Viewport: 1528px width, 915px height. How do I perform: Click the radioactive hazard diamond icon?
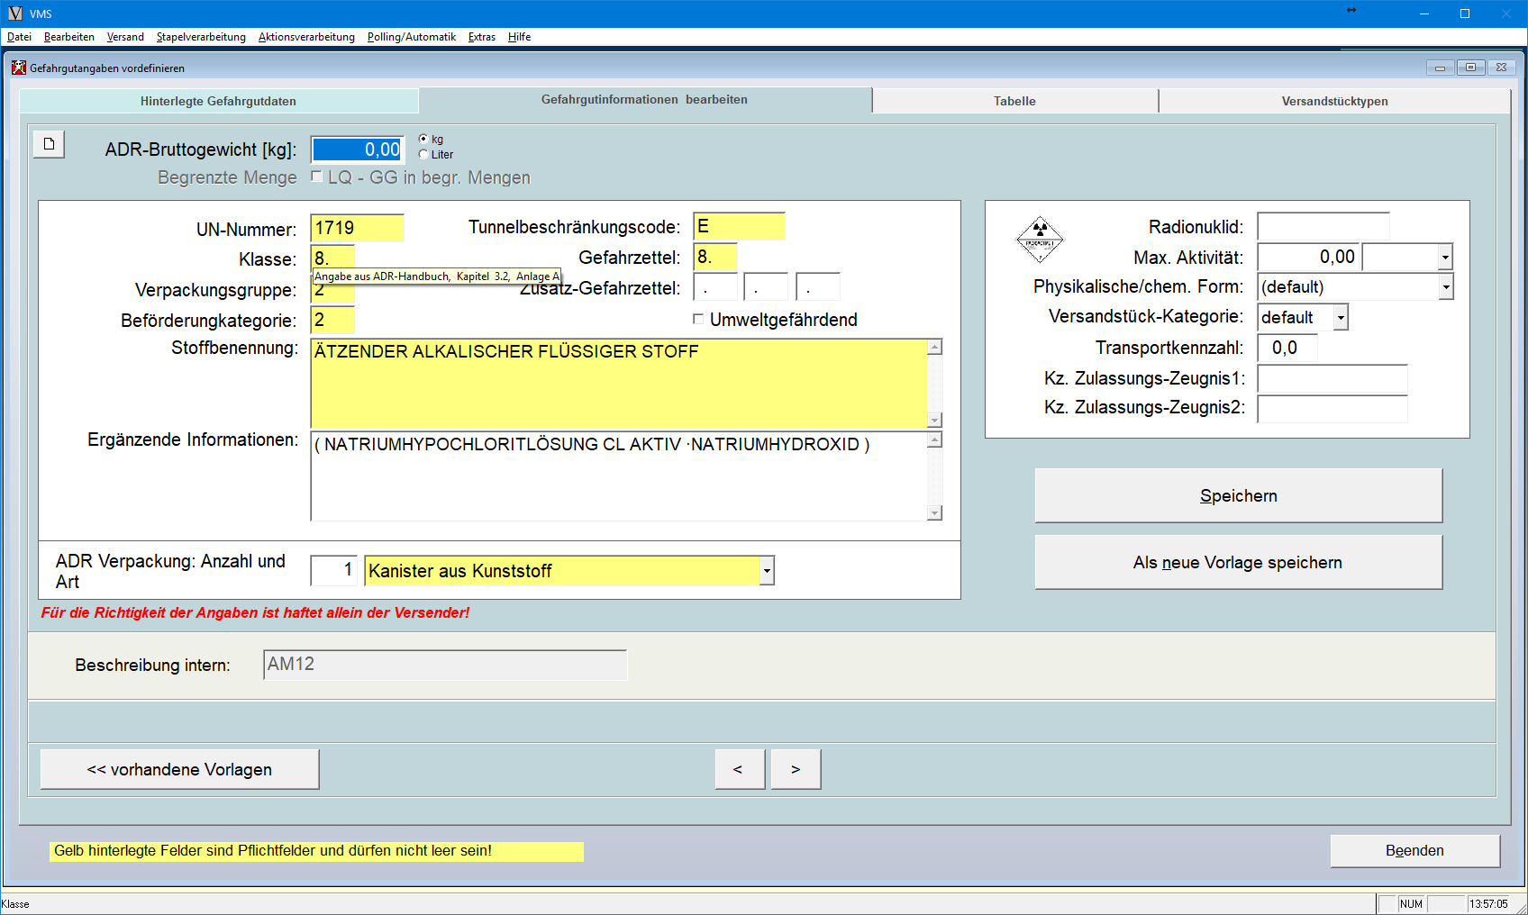click(x=1040, y=240)
